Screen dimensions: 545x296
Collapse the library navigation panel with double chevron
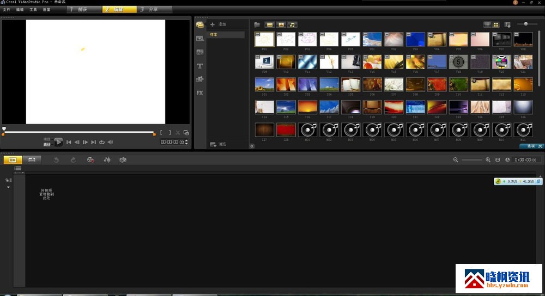pos(252,146)
